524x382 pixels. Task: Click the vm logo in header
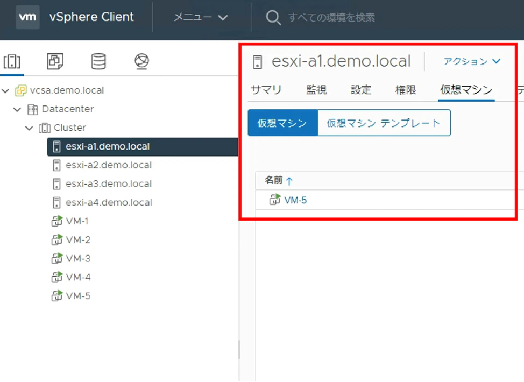[28, 17]
